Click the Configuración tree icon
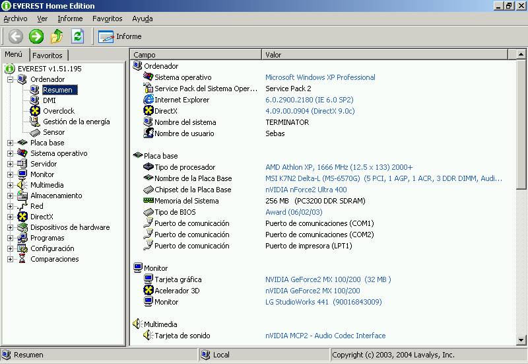The image size is (528, 364). (22, 248)
